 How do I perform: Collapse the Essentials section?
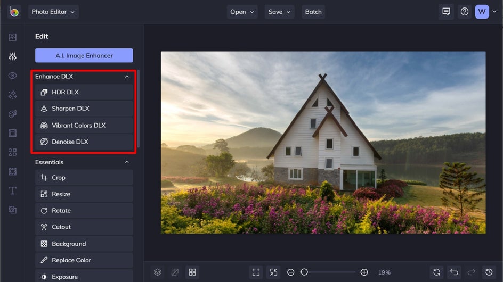pyautogui.click(x=127, y=162)
